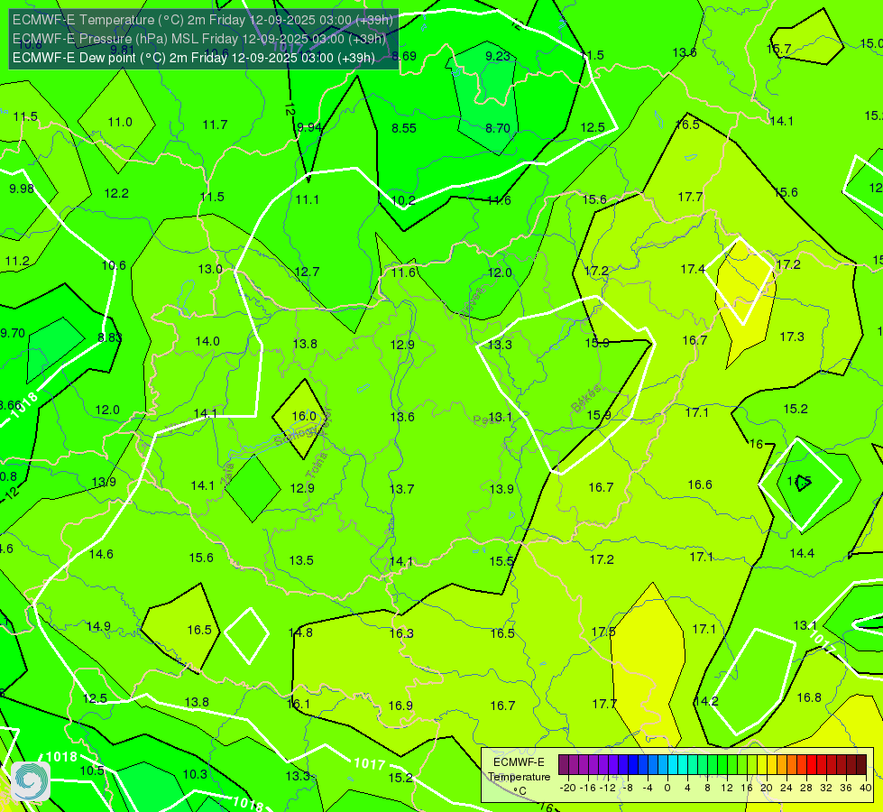
Task: Select the ECMWF-E Temperature 2m layer label
Action: [202, 20]
